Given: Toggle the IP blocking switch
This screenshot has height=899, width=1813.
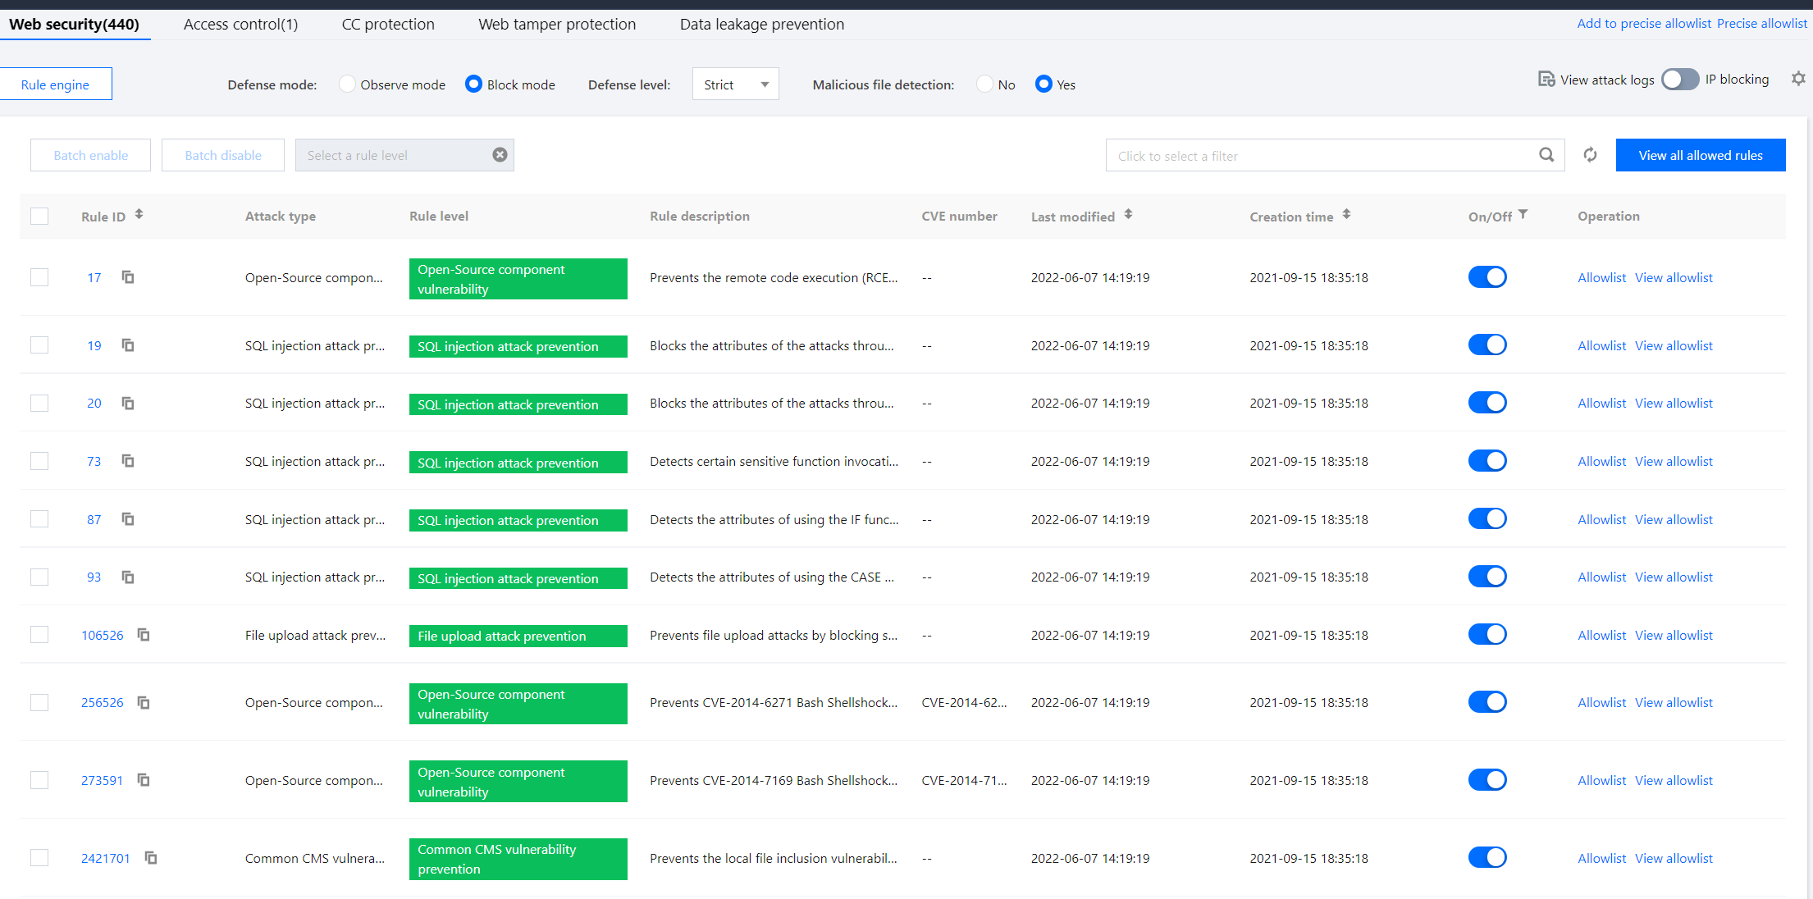Looking at the screenshot, I should 1679,80.
